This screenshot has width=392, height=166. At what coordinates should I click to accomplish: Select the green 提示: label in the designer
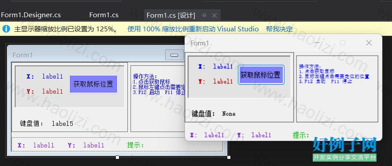pos(135,145)
